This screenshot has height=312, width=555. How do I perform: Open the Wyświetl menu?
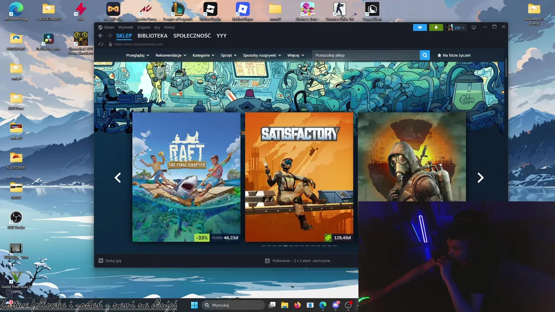[x=126, y=27]
